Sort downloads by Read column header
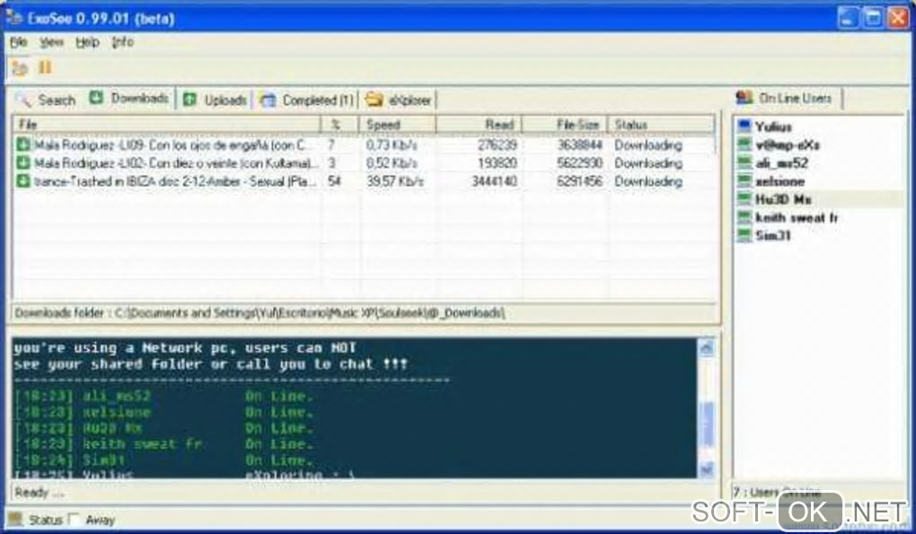Screen dimensions: 916x534 pyautogui.click(x=479, y=125)
